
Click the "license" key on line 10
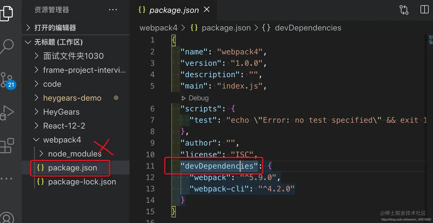201,154
